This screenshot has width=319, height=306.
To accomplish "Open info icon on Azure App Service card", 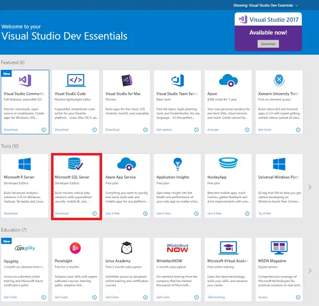I will (145, 213).
